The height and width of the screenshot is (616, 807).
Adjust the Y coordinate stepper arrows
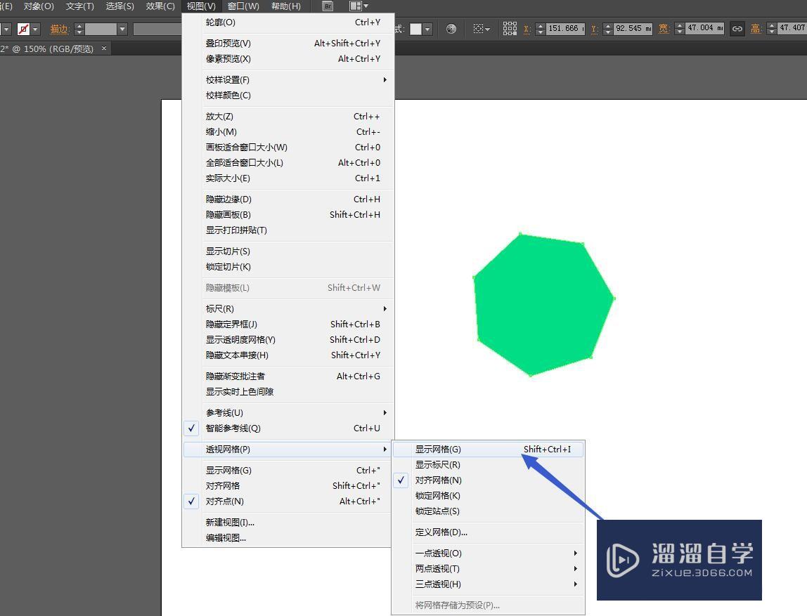[x=608, y=29]
